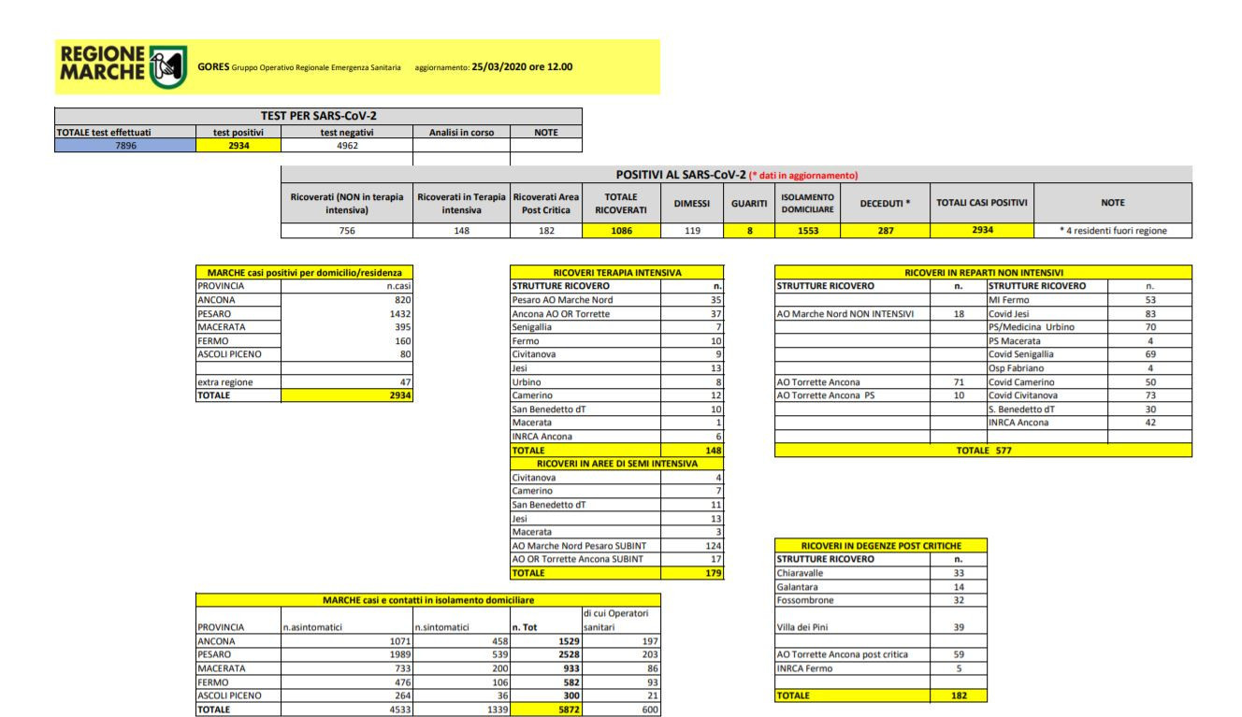Select 'Ancona AO OR Torrette' row
The width and height of the screenshot is (1242, 717).
coord(617,314)
